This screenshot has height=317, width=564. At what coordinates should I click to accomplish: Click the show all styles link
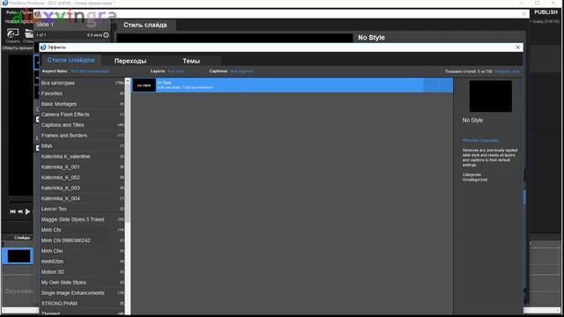point(507,71)
